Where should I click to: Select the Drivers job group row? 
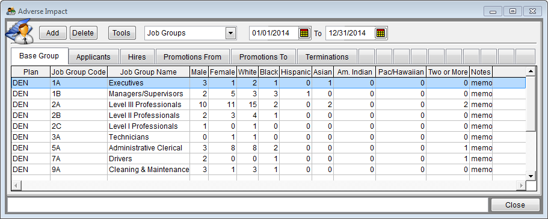coord(268,159)
